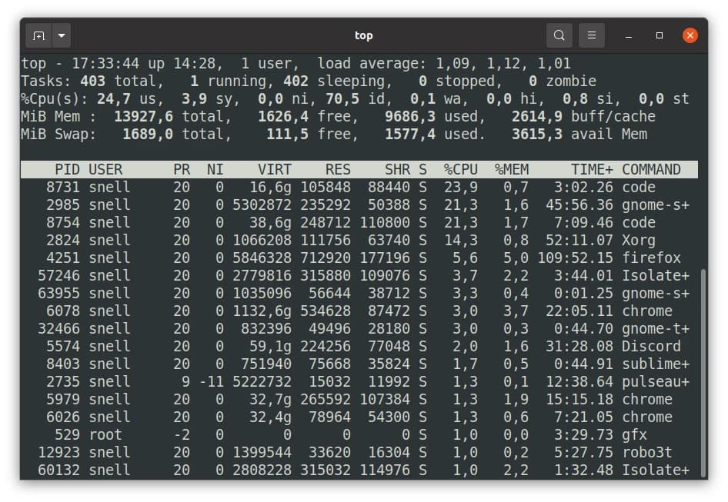Screen dimensions: 728x502
Task: Click the VIRT column header
Action: pos(275,169)
